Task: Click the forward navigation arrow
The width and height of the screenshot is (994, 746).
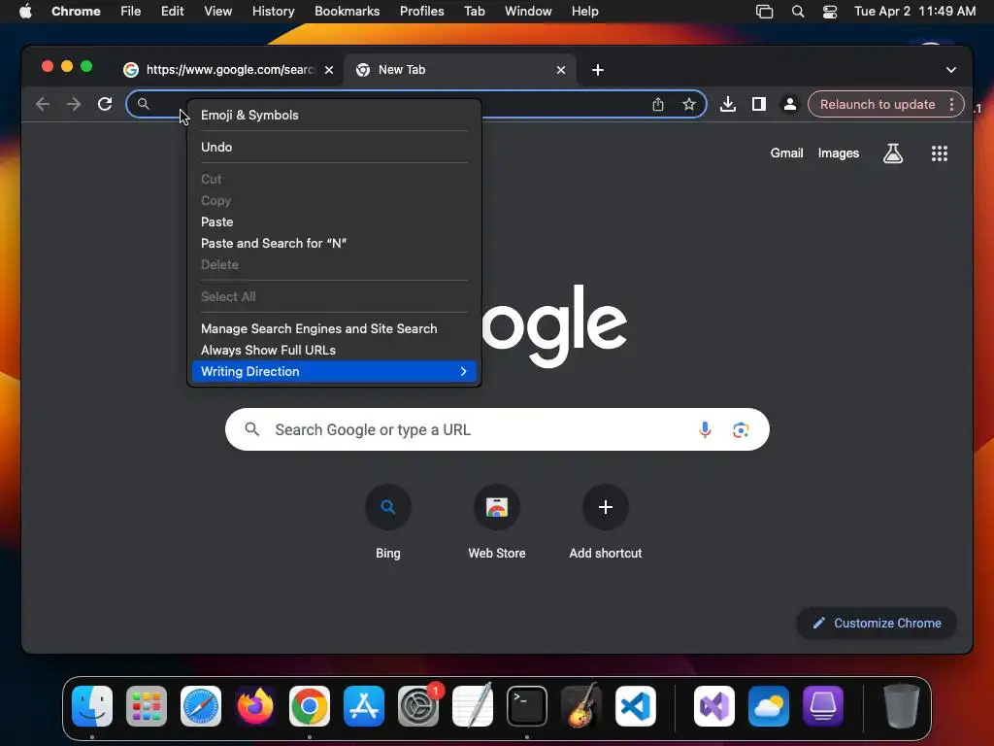Action: point(74,104)
